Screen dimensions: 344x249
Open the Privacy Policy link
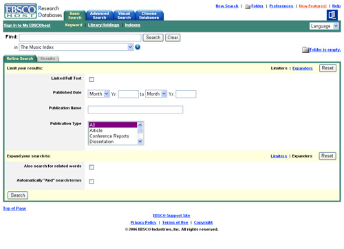pyautogui.click(x=143, y=222)
